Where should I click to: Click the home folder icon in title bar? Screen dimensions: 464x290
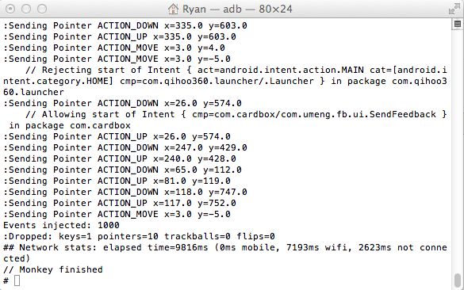coord(173,9)
